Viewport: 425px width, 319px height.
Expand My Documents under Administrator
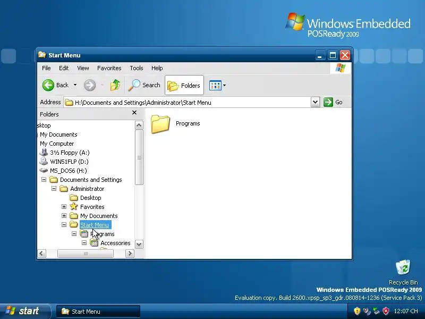pos(64,216)
